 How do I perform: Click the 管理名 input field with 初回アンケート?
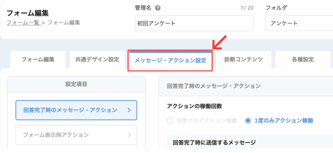(194, 23)
